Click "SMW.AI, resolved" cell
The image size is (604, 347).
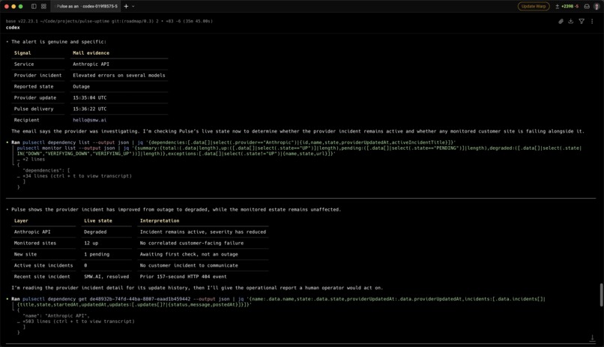point(106,277)
